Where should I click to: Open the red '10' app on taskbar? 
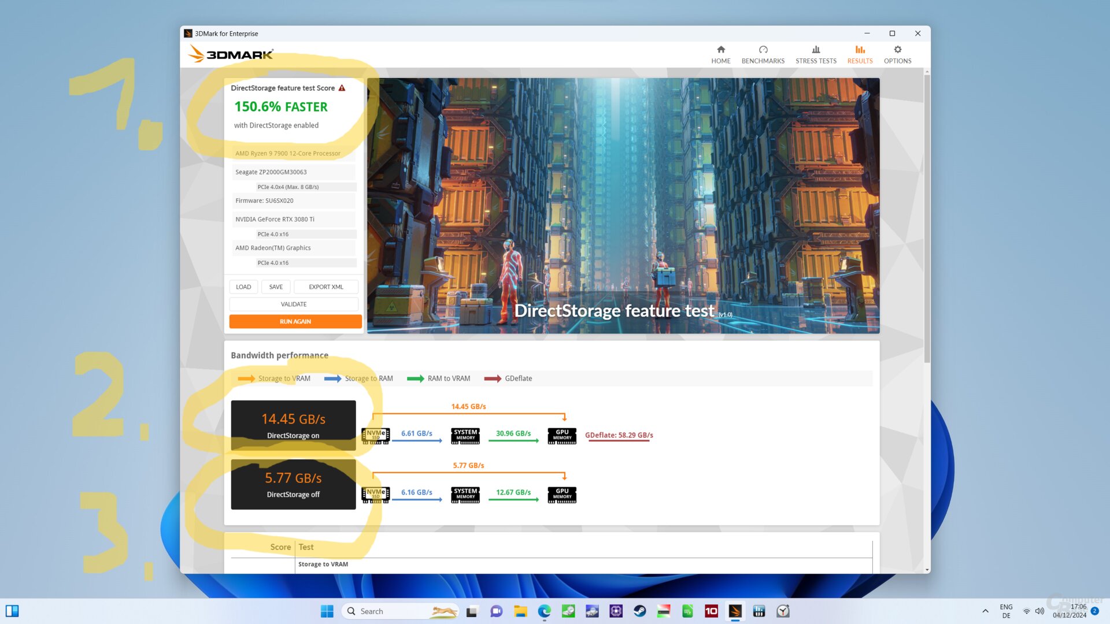711,611
